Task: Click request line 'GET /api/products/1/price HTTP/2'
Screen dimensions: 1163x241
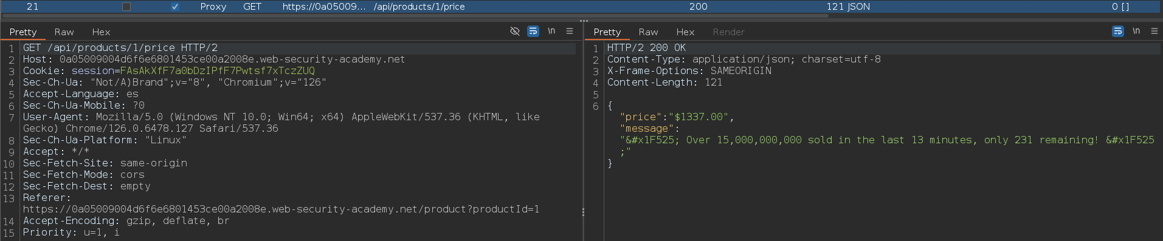Action: (x=120, y=48)
